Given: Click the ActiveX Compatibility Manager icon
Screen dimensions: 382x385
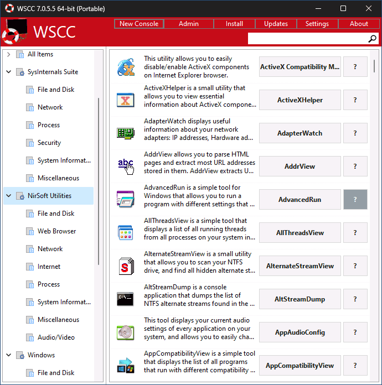Looking at the screenshot, I should pyautogui.click(x=126, y=67).
